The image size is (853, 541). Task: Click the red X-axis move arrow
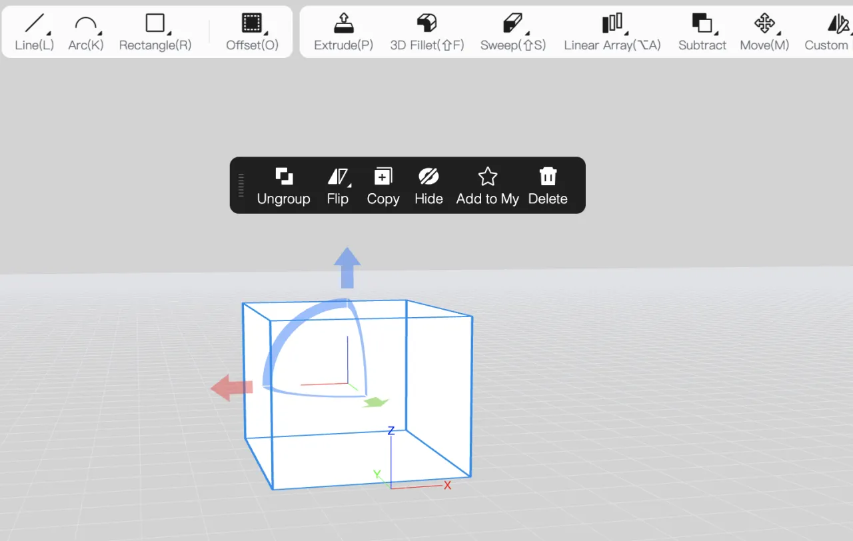(231, 387)
